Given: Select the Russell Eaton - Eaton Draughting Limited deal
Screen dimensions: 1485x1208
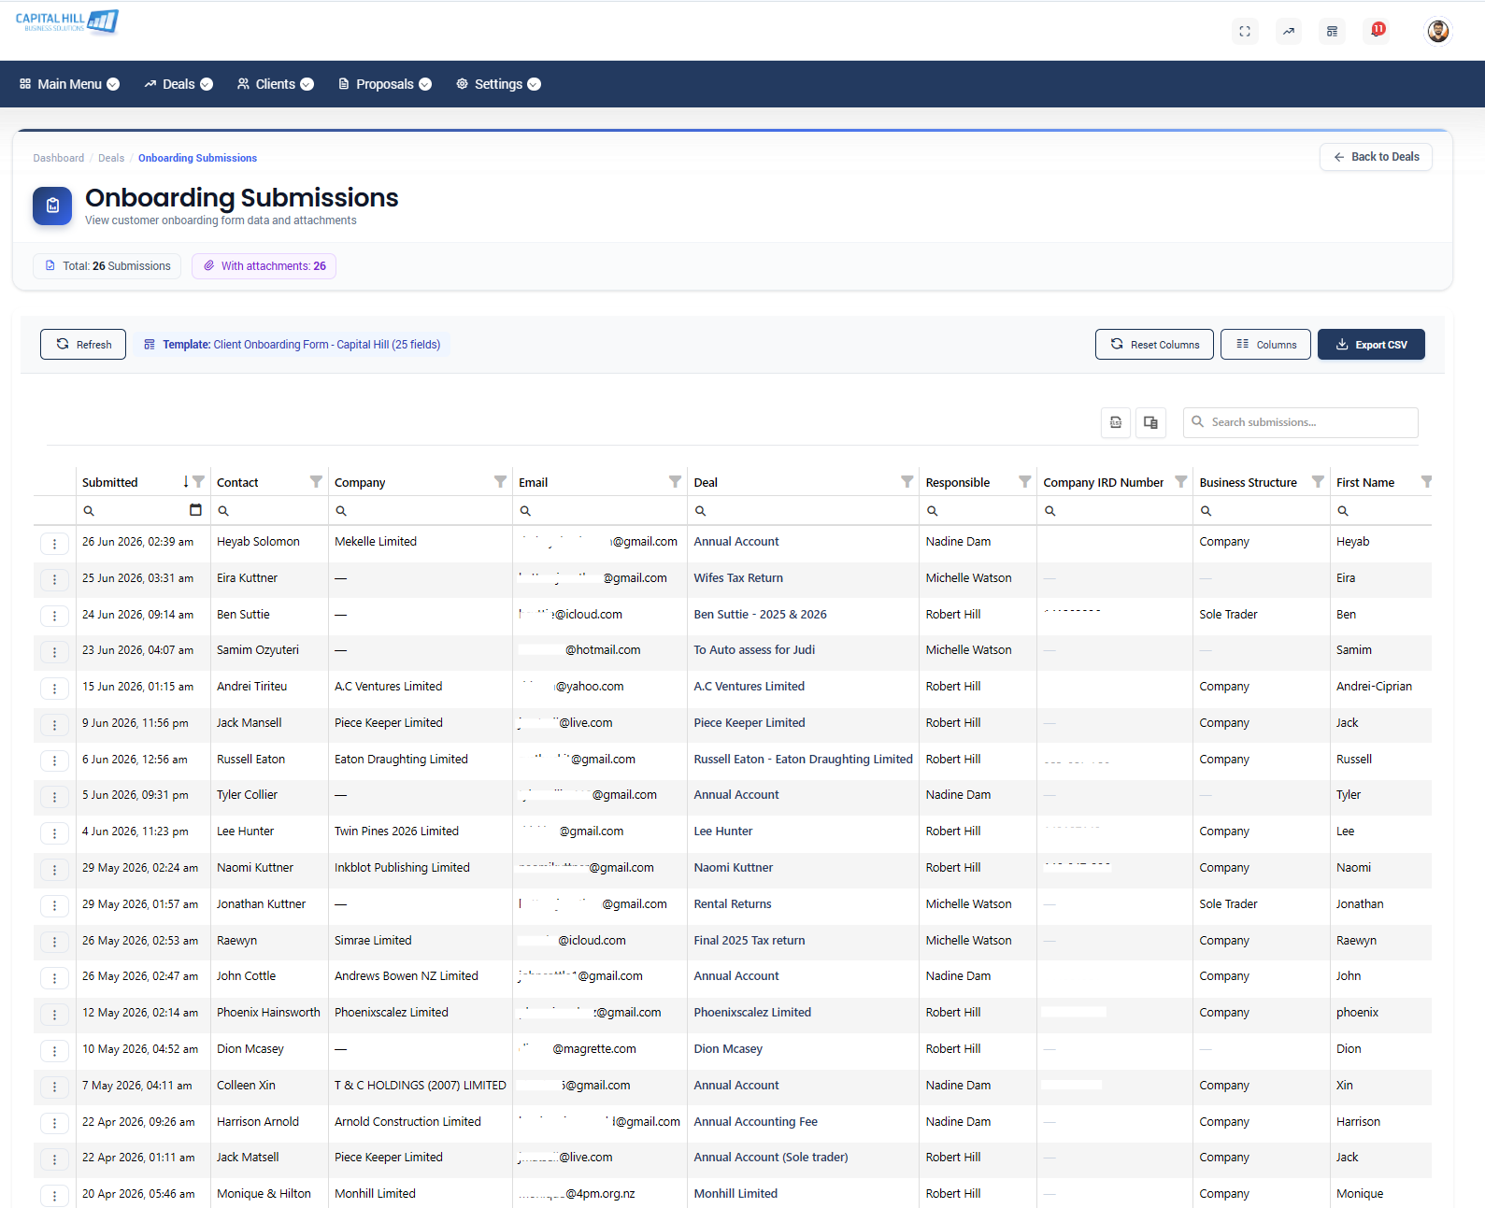Looking at the screenshot, I should 803,760.
